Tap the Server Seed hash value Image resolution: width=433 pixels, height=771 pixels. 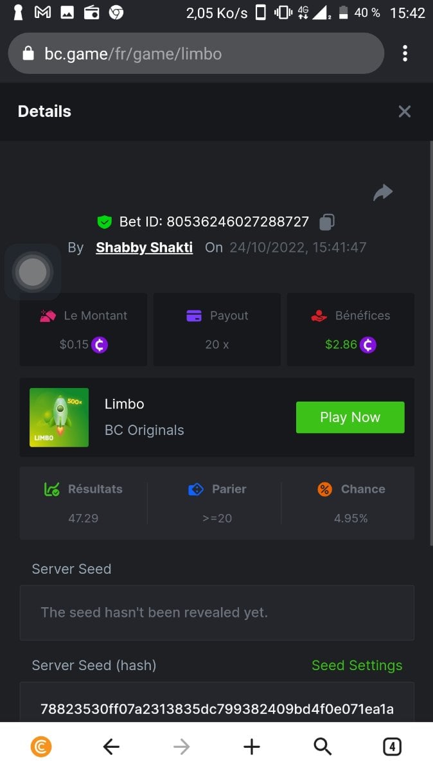pos(216,709)
